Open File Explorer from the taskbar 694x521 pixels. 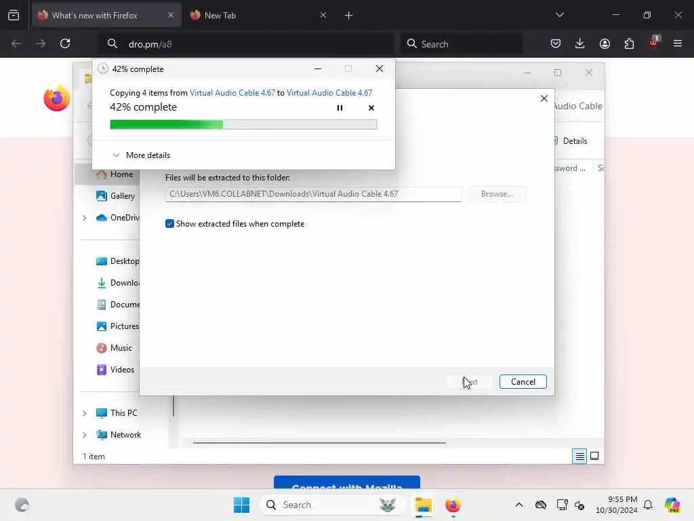423,505
